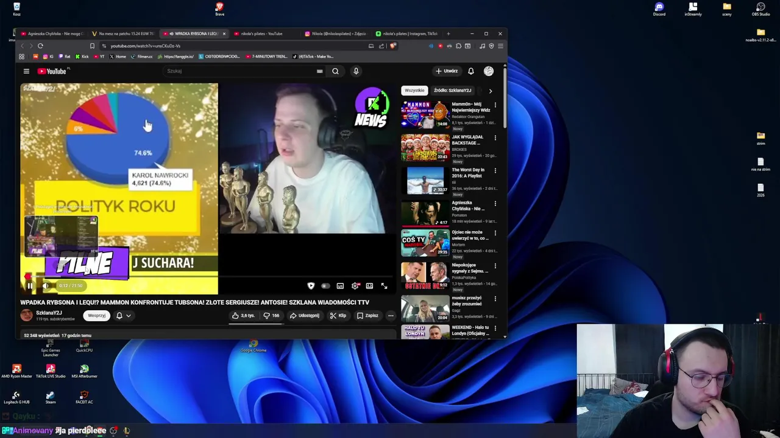Show more filter chips with the right chevron
This screenshot has width=780, height=438.
point(491,91)
